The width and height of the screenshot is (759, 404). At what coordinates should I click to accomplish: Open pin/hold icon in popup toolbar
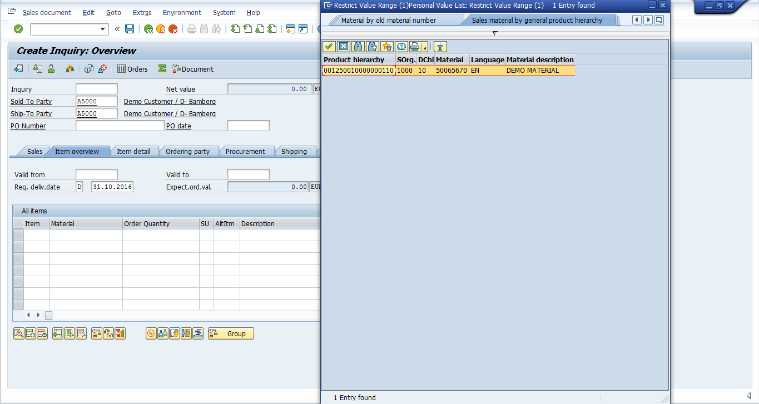(x=441, y=47)
